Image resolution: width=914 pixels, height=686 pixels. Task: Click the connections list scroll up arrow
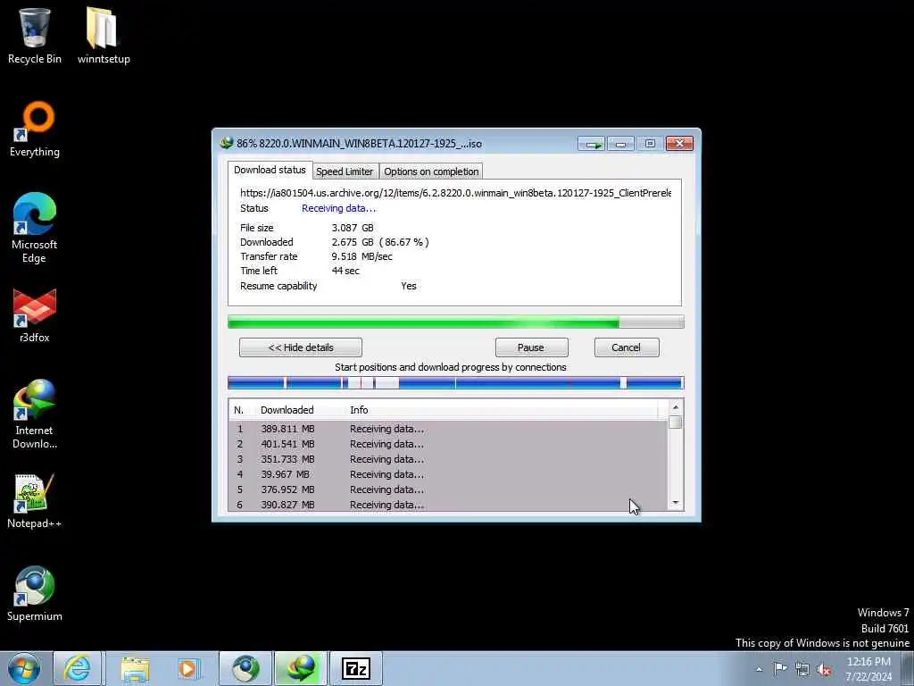click(x=676, y=407)
